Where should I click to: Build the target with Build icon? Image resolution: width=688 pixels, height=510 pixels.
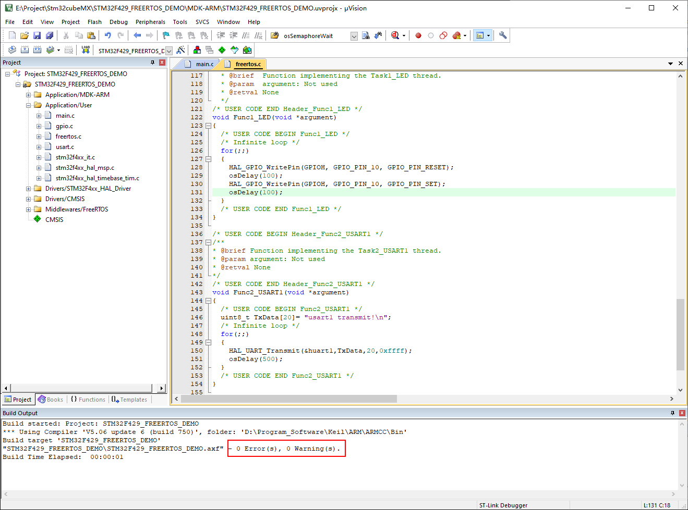click(25, 50)
